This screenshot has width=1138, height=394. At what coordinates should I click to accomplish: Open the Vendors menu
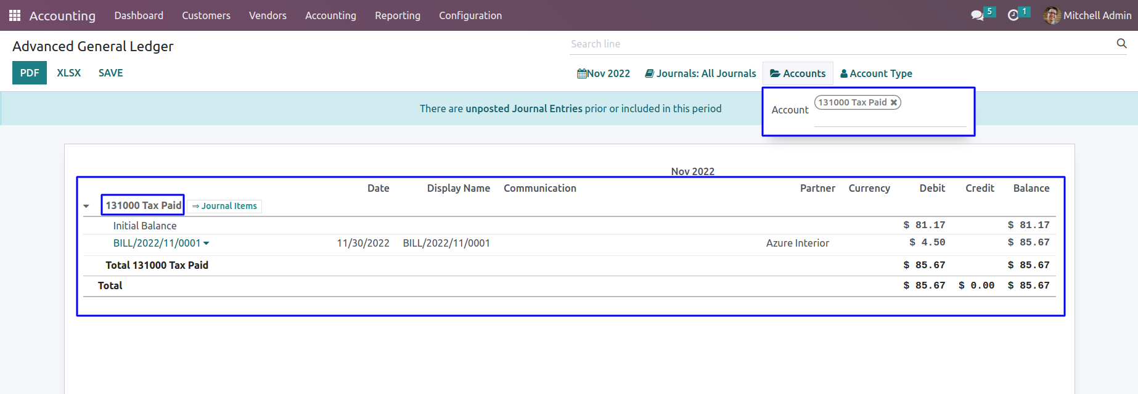[x=268, y=15]
